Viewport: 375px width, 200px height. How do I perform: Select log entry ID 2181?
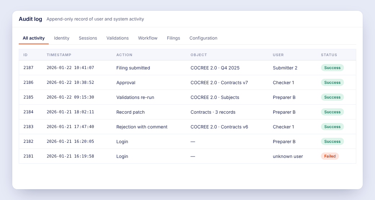coord(28,156)
